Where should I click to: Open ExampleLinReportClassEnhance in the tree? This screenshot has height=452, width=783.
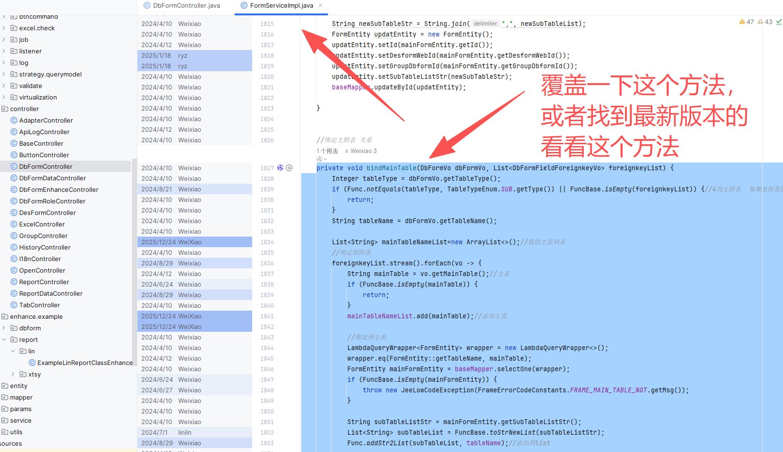tap(85, 363)
